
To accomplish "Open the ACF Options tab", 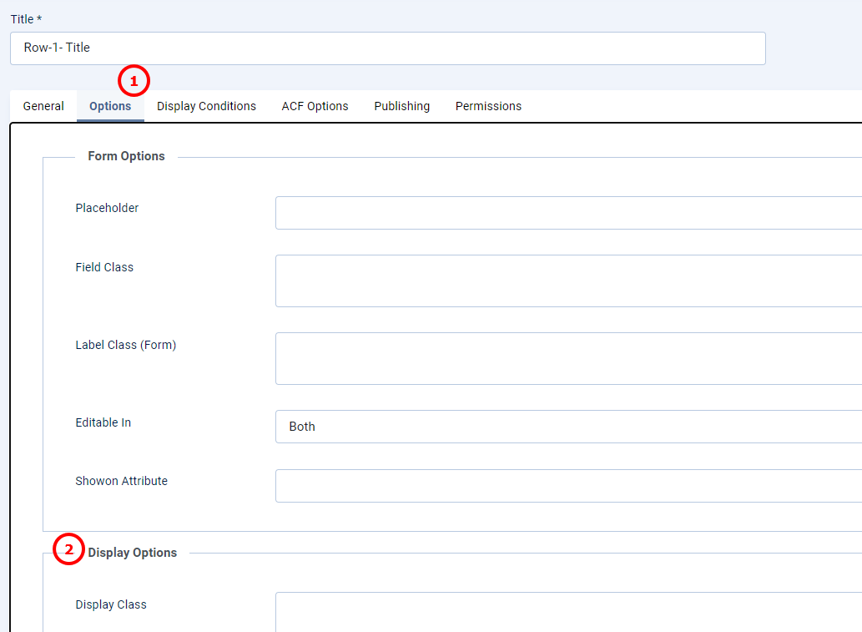I will [x=315, y=106].
